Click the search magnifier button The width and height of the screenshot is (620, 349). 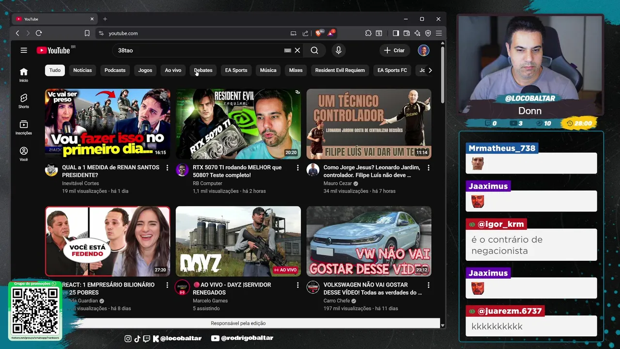pos(314,50)
